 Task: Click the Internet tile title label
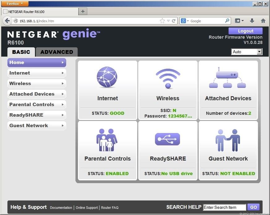click(108, 98)
